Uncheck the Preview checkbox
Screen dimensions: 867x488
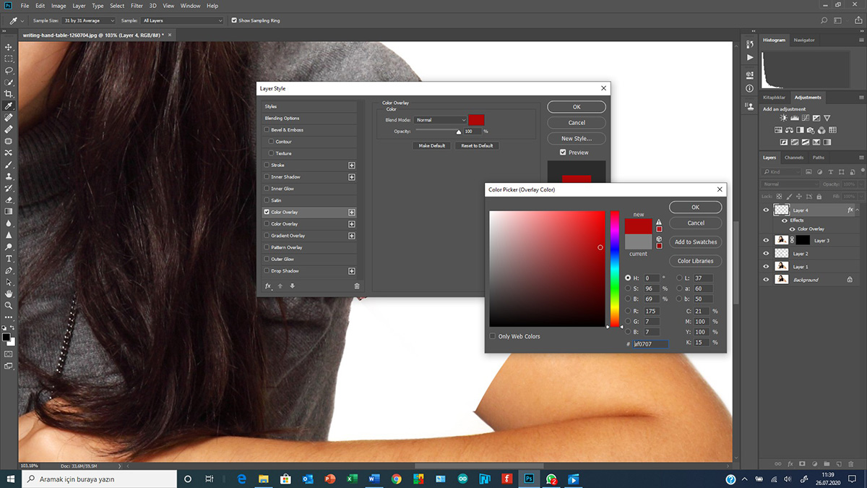click(563, 153)
